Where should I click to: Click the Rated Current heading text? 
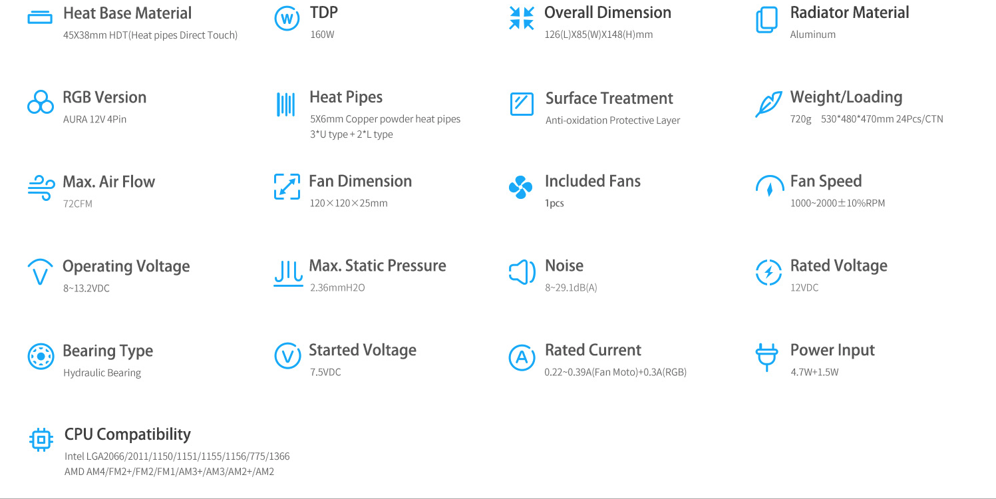pos(593,350)
